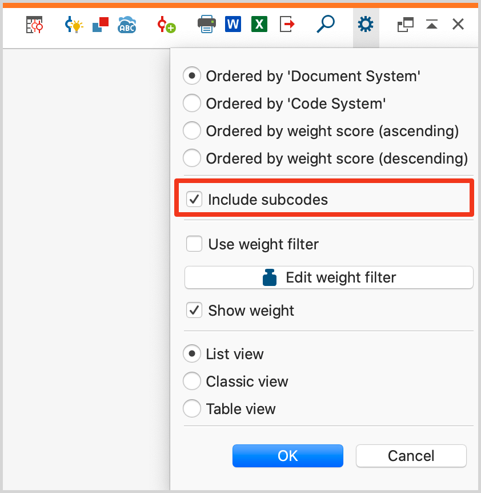Open the Code Matrix Browser icon
481x493 pixels.
click(34, 25)
